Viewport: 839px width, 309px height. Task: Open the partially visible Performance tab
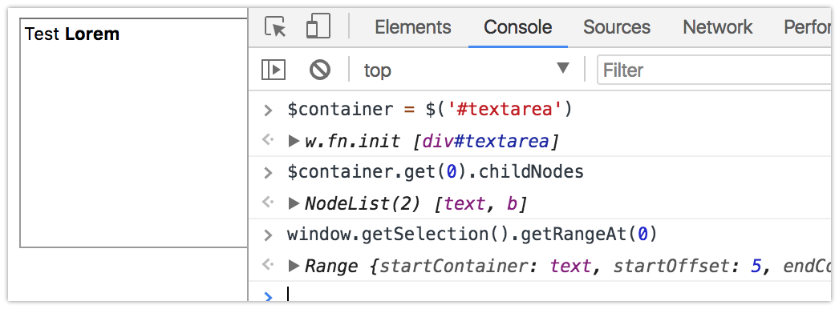click(807, 26)
